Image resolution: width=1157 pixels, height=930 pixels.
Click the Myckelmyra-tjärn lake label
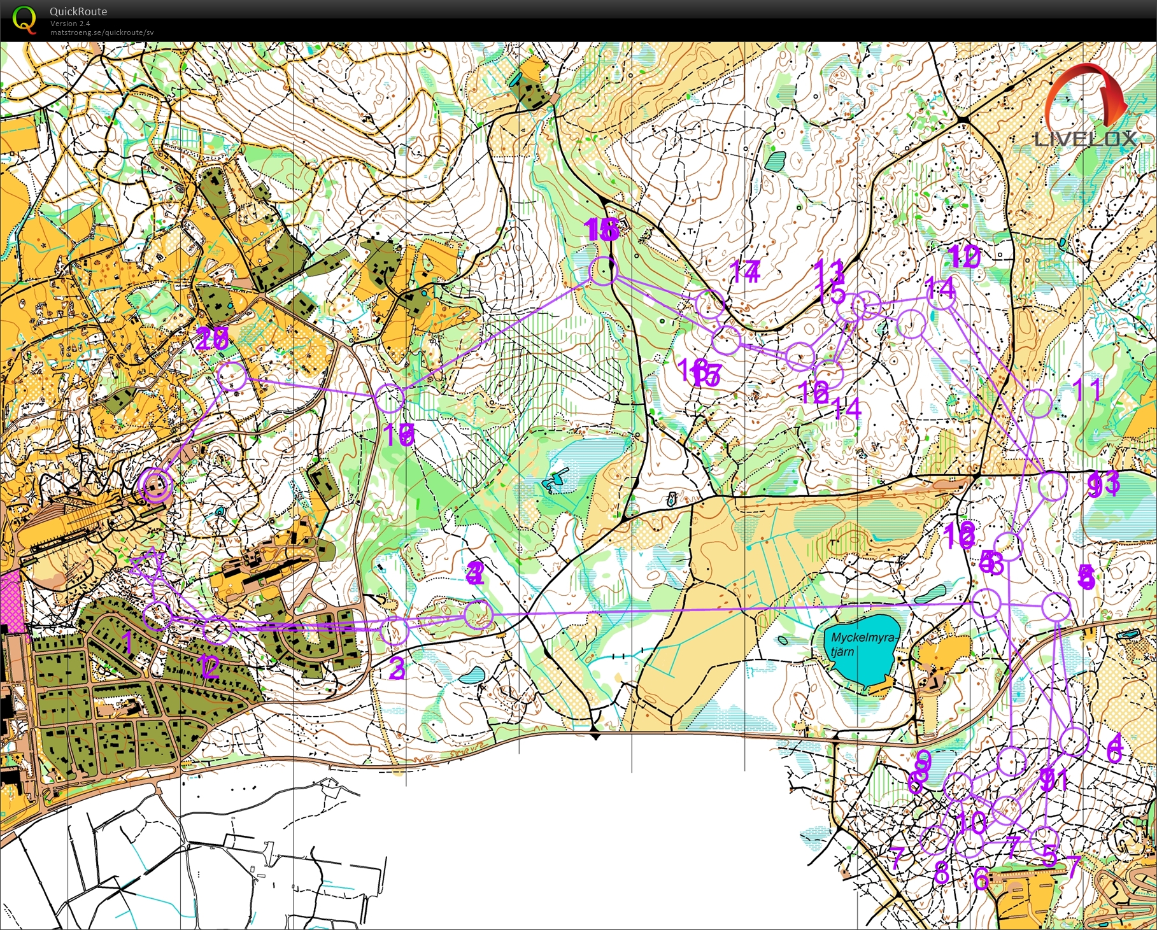[864, 644]
